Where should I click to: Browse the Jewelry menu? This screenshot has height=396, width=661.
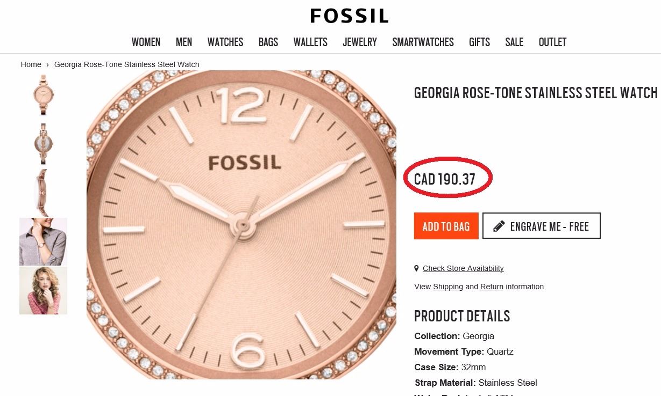pyautogui.click(x=360, y=42)
